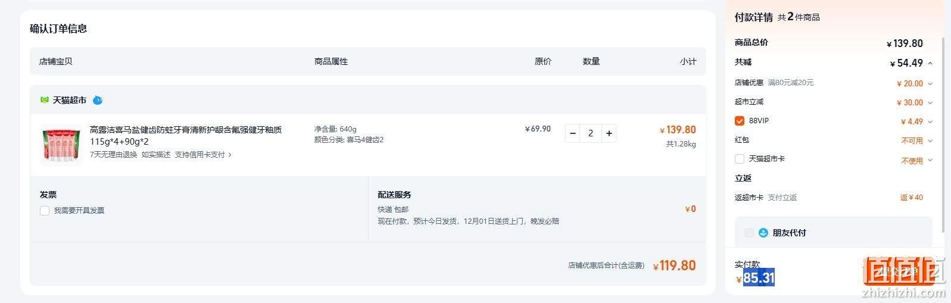Click the 确认订单信息 heading

coord(58,29)
